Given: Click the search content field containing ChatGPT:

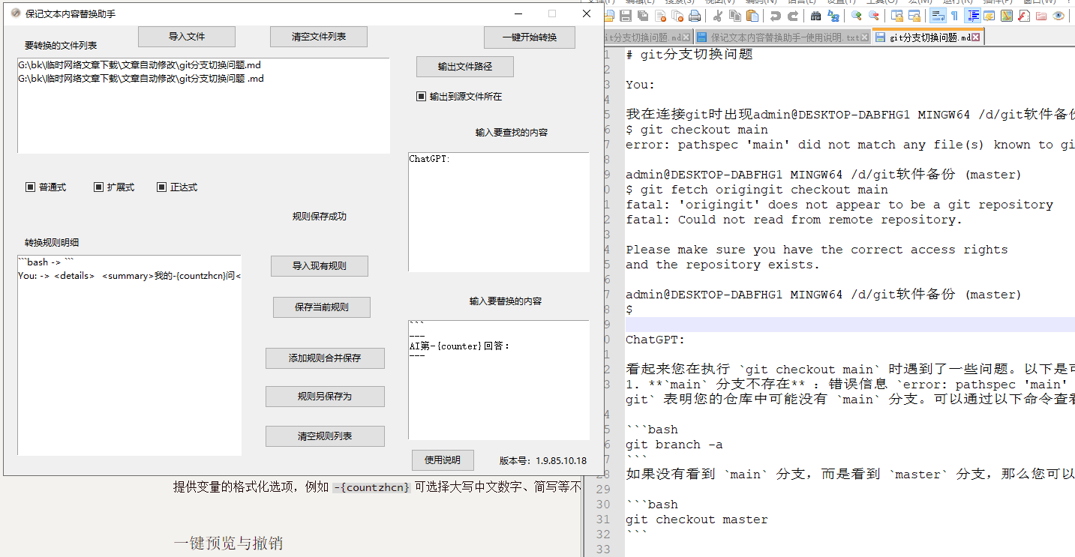Looking at the screenshot, I should click(499, 212).
